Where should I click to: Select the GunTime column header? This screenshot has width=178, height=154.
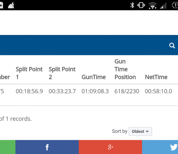(x=94, y=77)
